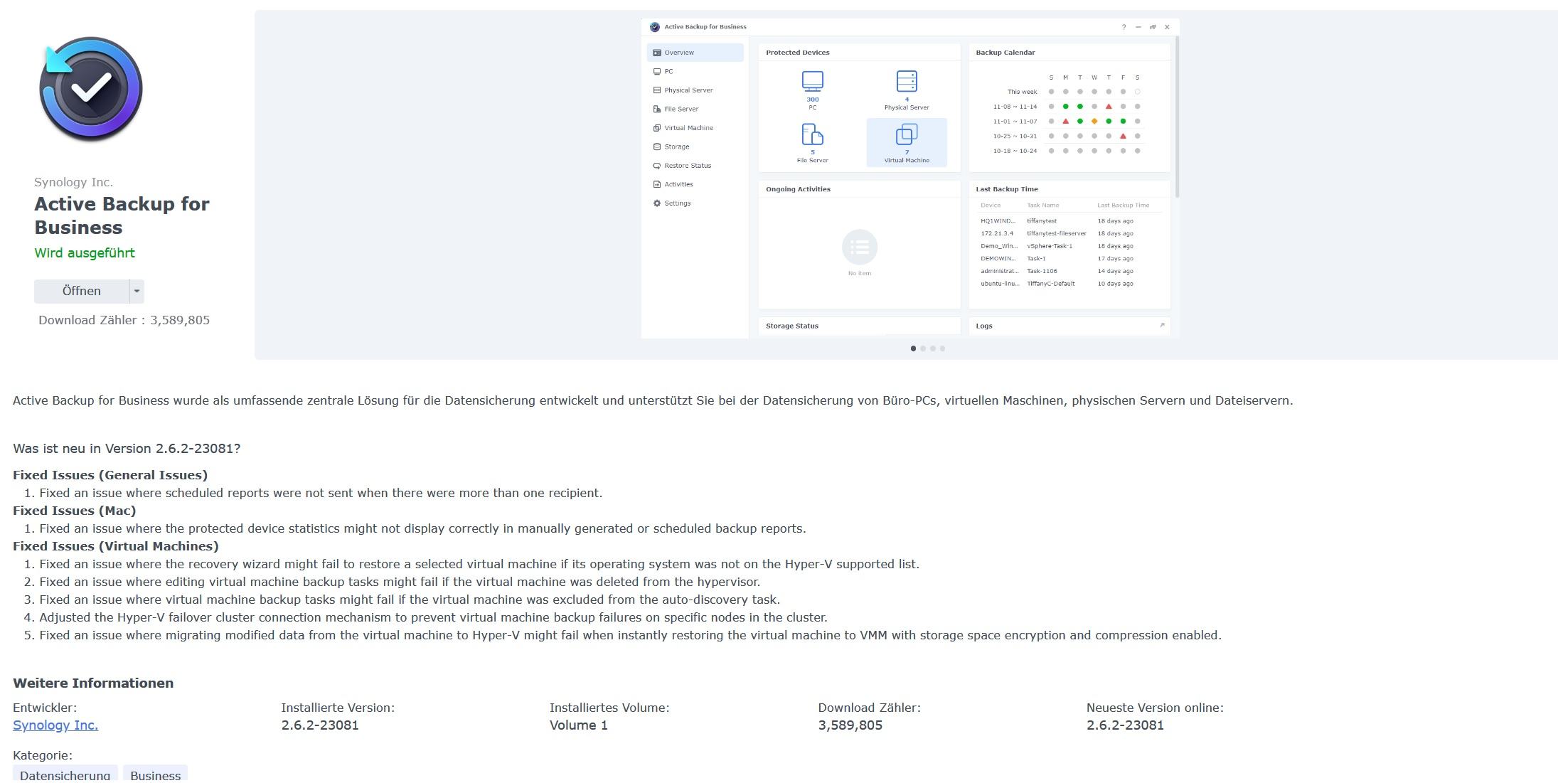1558x783 pixels.
Task: Open the Synology Inc. developer link
Action: pyautogui.click(x=55, y=725)
